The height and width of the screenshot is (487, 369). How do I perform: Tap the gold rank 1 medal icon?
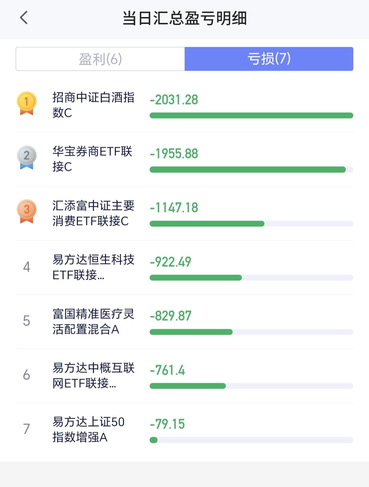pyautogui.click(x=27, y=103)
